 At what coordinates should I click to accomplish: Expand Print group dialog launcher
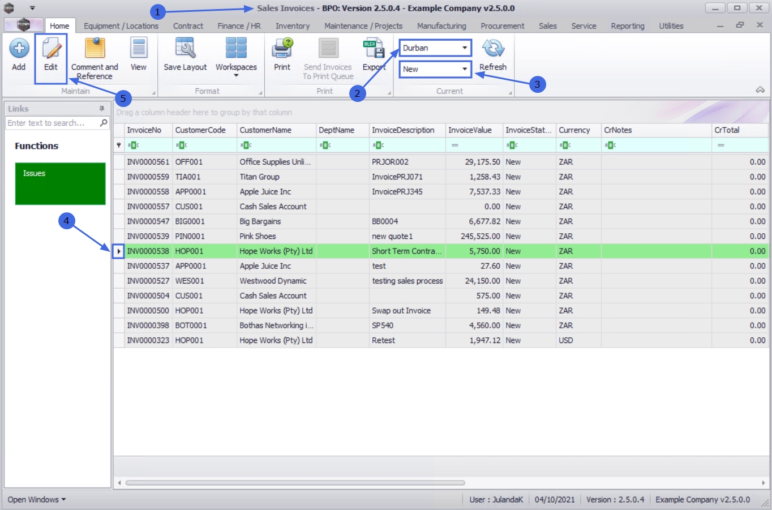click(x=389, y=93)
